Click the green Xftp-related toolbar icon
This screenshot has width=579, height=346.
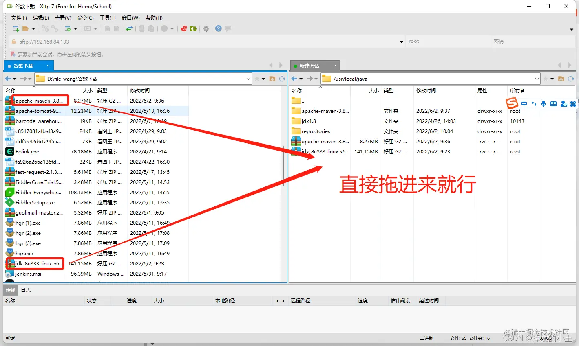193,28
